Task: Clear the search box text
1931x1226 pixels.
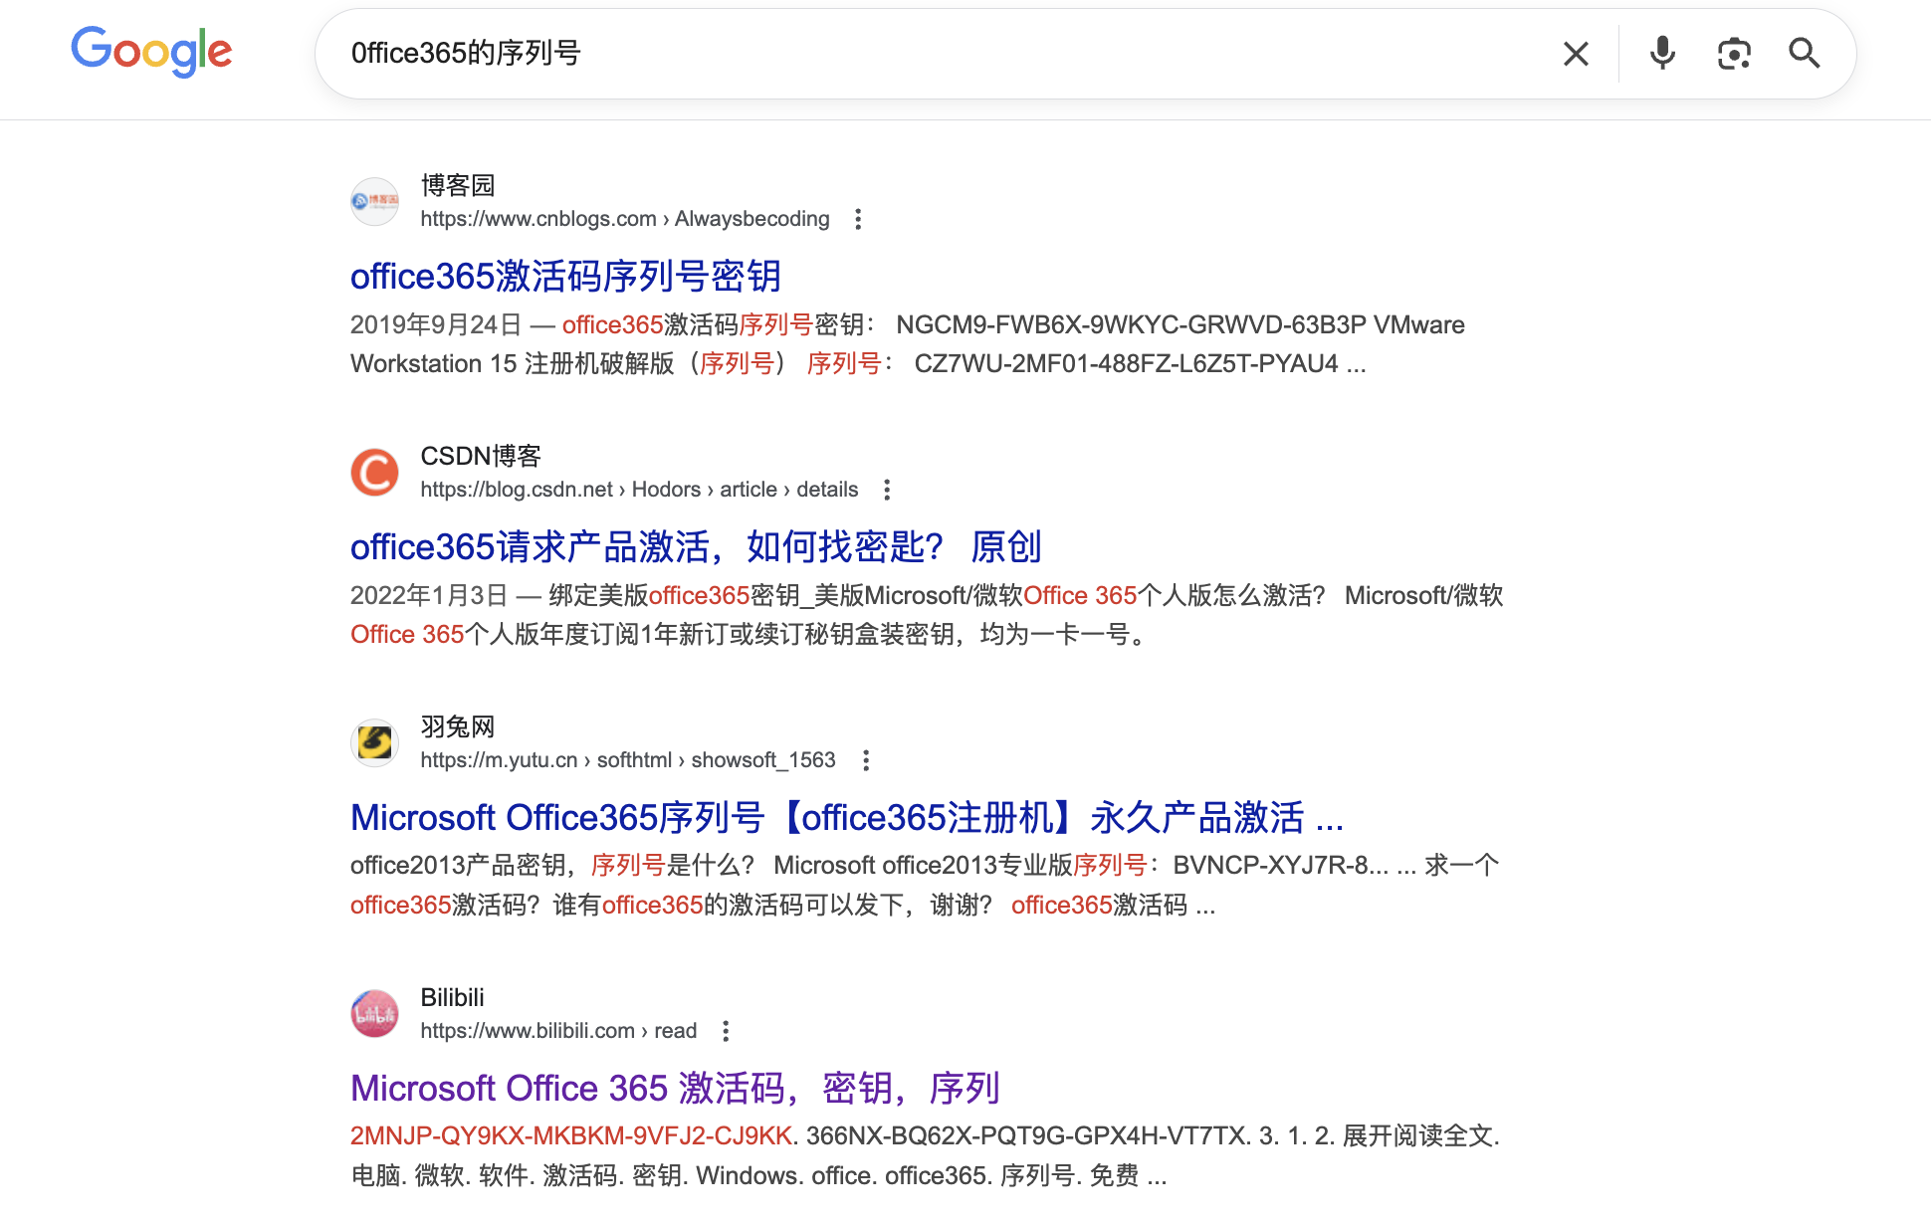Action: (x=1576, y=54)
